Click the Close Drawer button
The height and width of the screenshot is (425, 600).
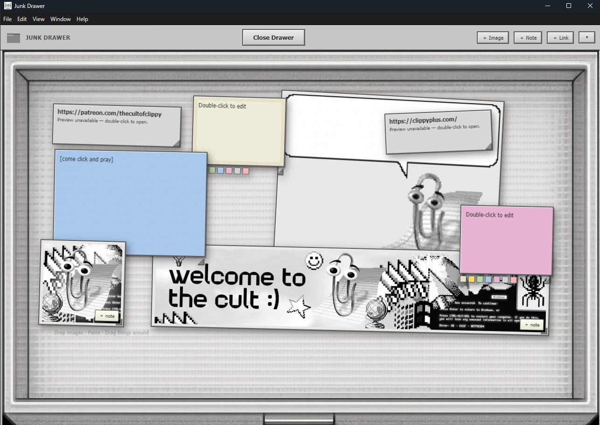(273, 37)
